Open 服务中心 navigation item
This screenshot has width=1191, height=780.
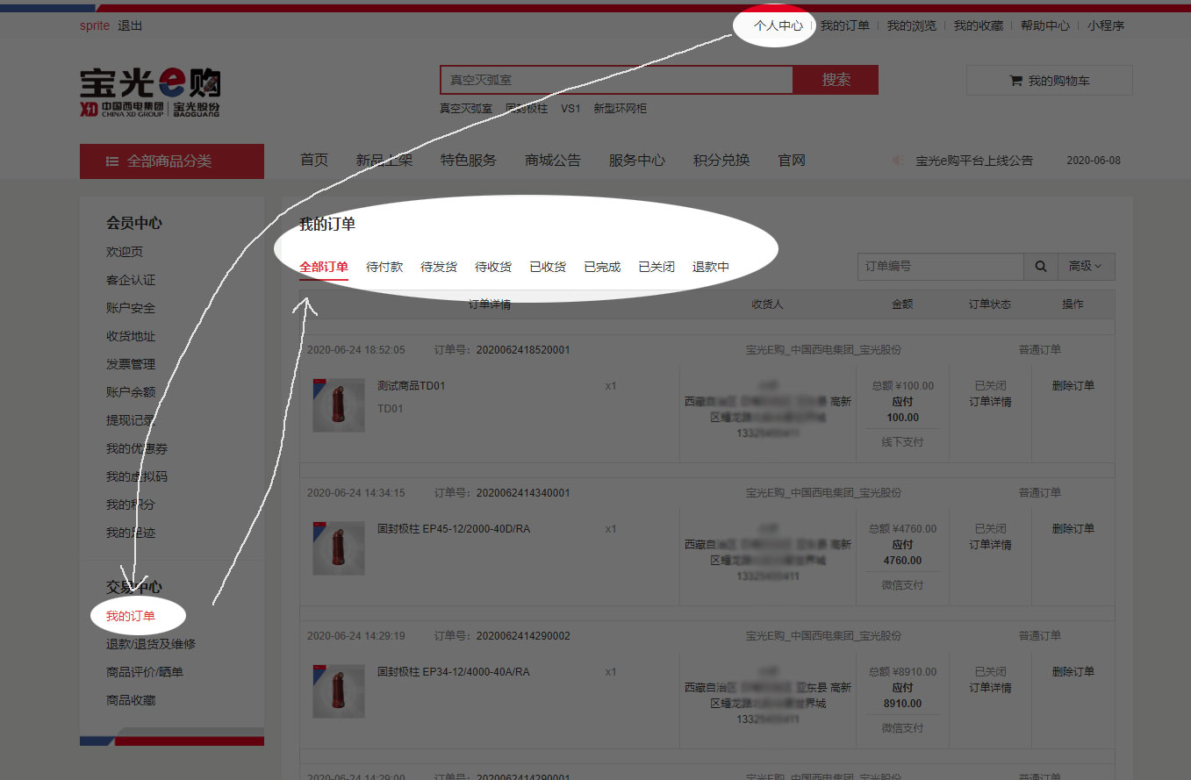point(637,161)
